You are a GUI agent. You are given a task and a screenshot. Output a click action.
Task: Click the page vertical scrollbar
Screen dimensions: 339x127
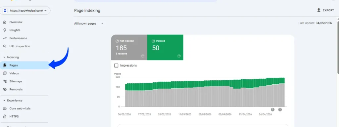(x=338, y=48)
